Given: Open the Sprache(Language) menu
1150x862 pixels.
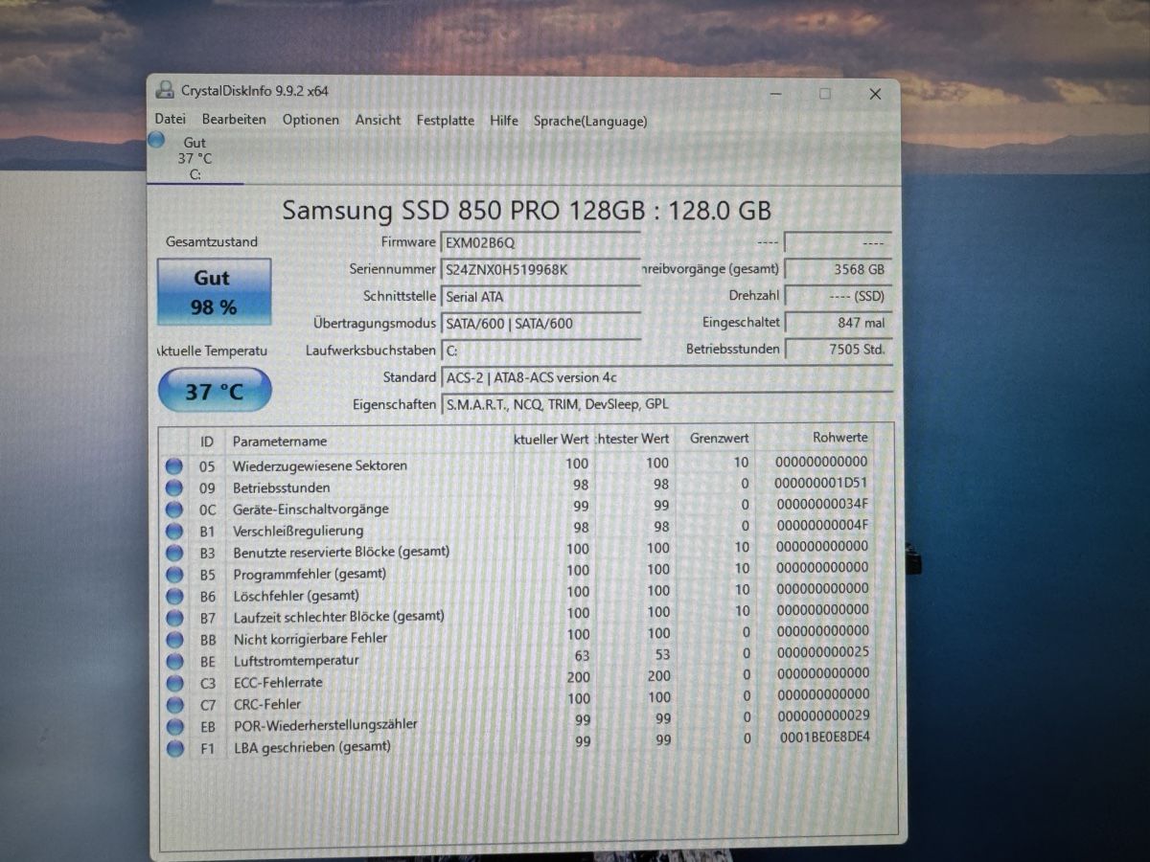Looking at the screenshot, I should pyautogui.click(x=590, y=122).
